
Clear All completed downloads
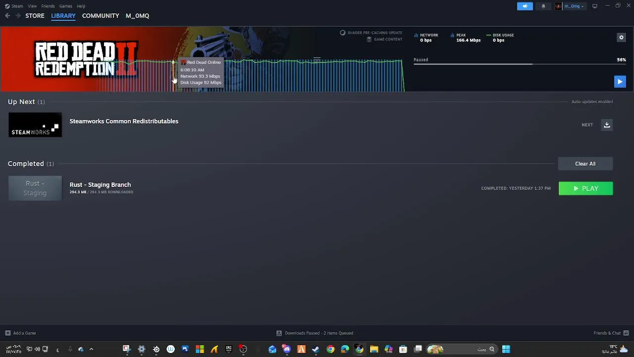pos(585,164)
